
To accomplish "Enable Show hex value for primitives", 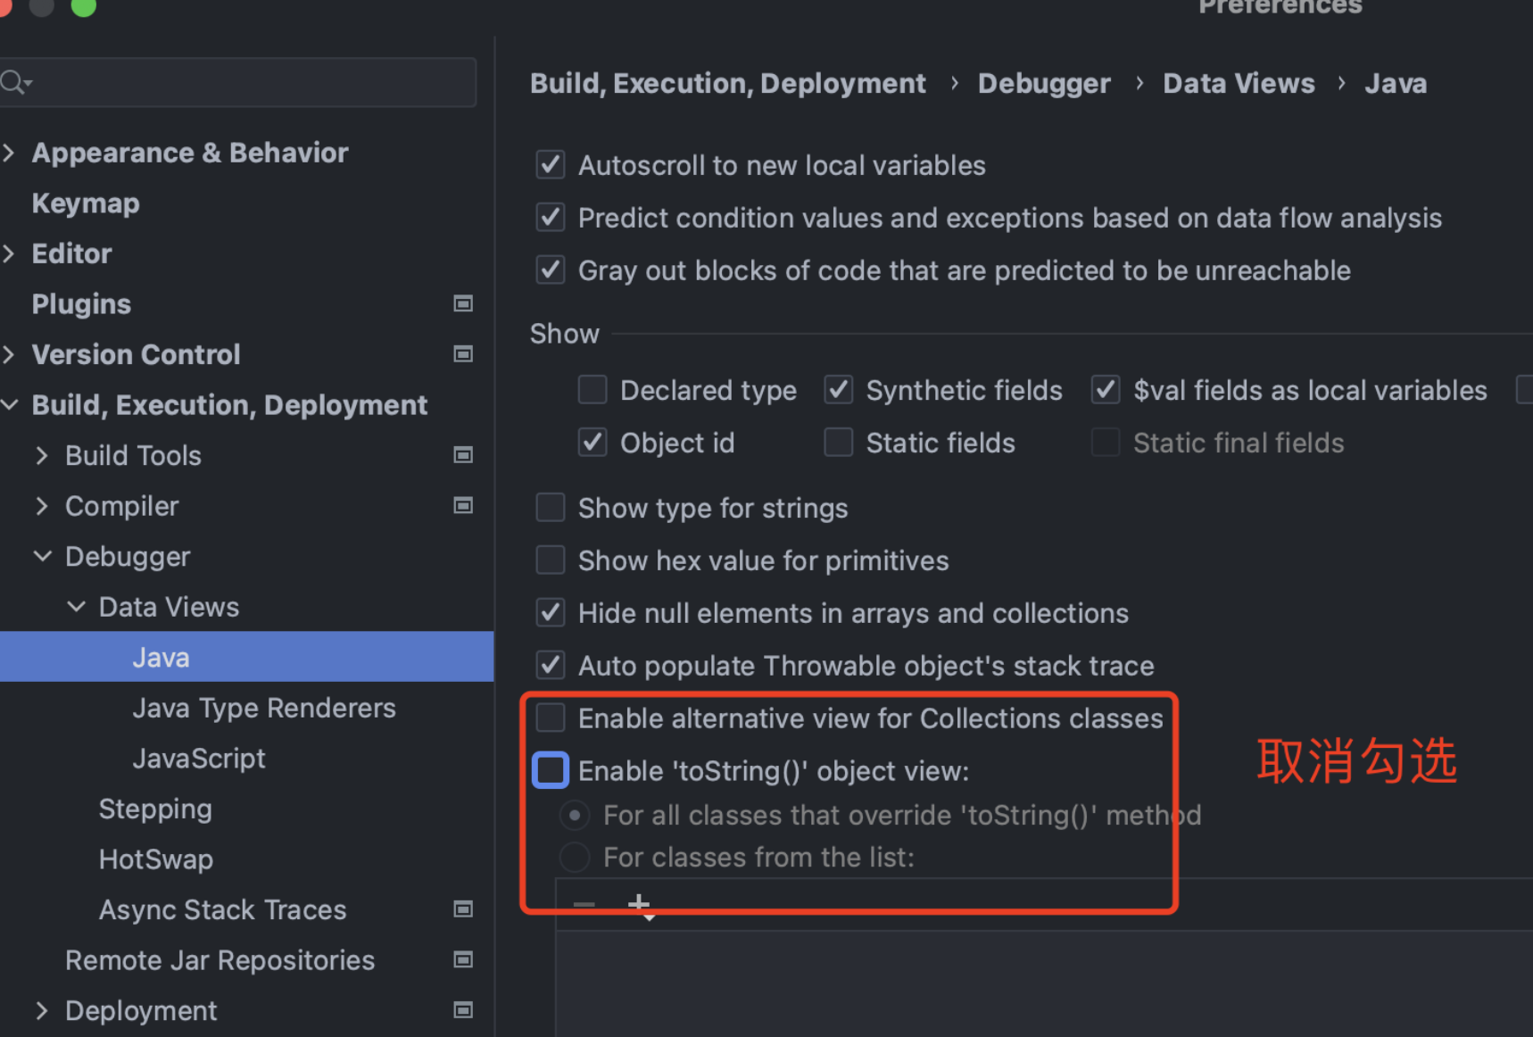I will [551, 560].
